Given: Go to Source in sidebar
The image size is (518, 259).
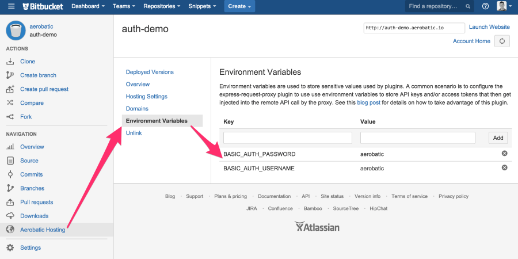Looking at the screenshot, I should (29, 161).
